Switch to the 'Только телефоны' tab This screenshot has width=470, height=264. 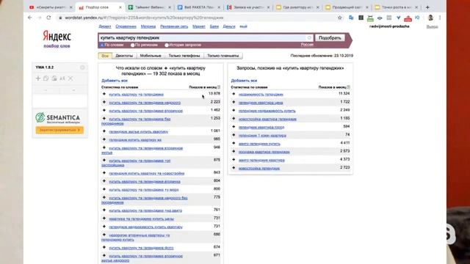tap(184, 56)
